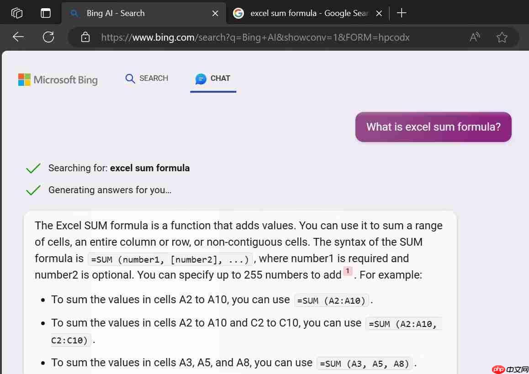Click citation reference 1 in the answer
This screenshot has height=374, width=529.
pos(348,271)
